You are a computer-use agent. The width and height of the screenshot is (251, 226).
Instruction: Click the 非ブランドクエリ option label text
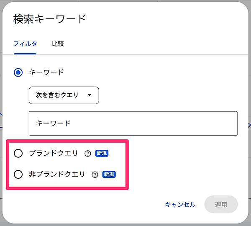pos(57,174)
